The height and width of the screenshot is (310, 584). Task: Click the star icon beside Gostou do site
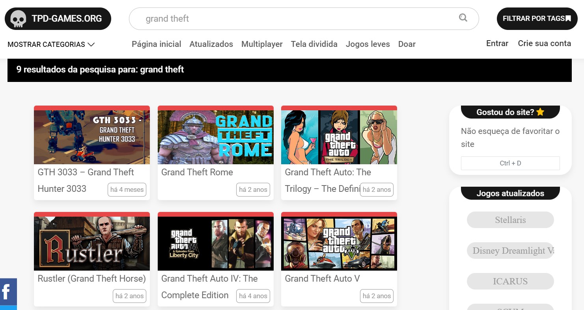coord(540,112)
